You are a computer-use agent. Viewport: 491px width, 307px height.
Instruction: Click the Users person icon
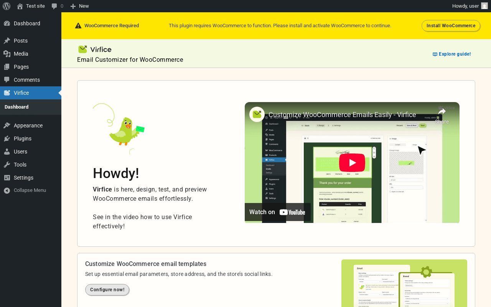(x=7, y=152)
